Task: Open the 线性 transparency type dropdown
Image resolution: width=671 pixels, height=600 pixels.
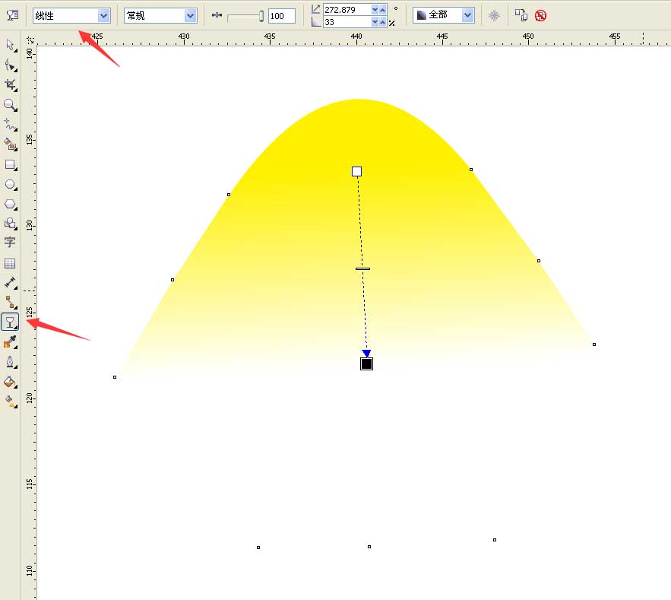Action: coord(71,16)
